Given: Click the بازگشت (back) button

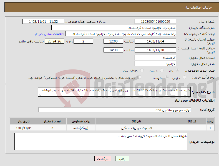Looking at the screenshot, I should pos(103,159).
